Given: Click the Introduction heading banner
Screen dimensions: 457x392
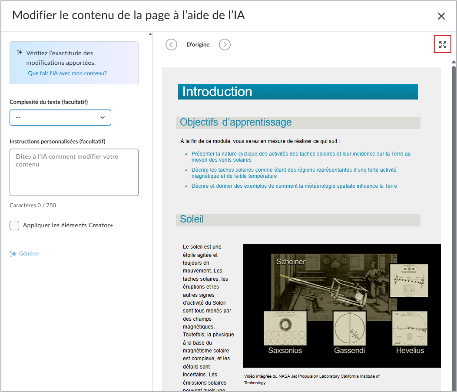Looking at the screenshot, I should pos(298,92).
